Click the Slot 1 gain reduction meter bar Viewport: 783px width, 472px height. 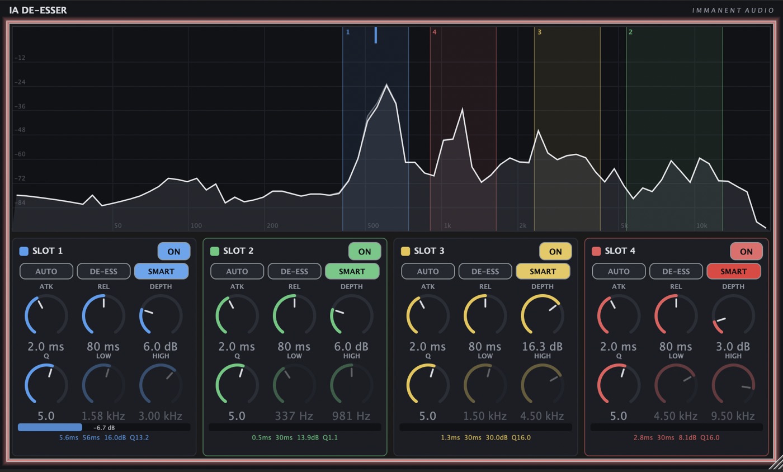point(104,427)
